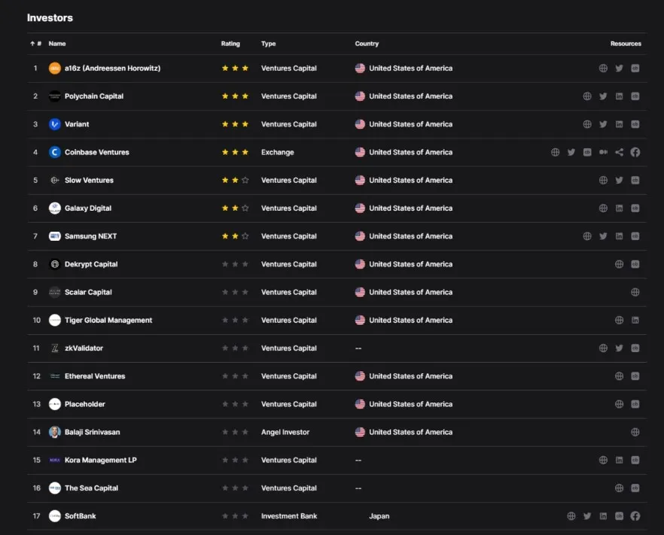Visit Variant website globe icon
Image resolution: width=664 pixels, height=535 pixels.
pos(587,124)
